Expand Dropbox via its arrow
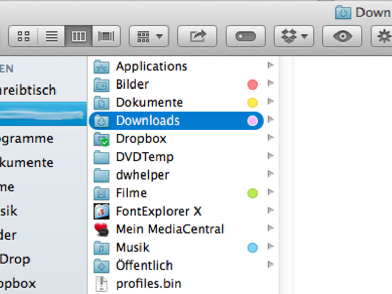 pos(270,138)
